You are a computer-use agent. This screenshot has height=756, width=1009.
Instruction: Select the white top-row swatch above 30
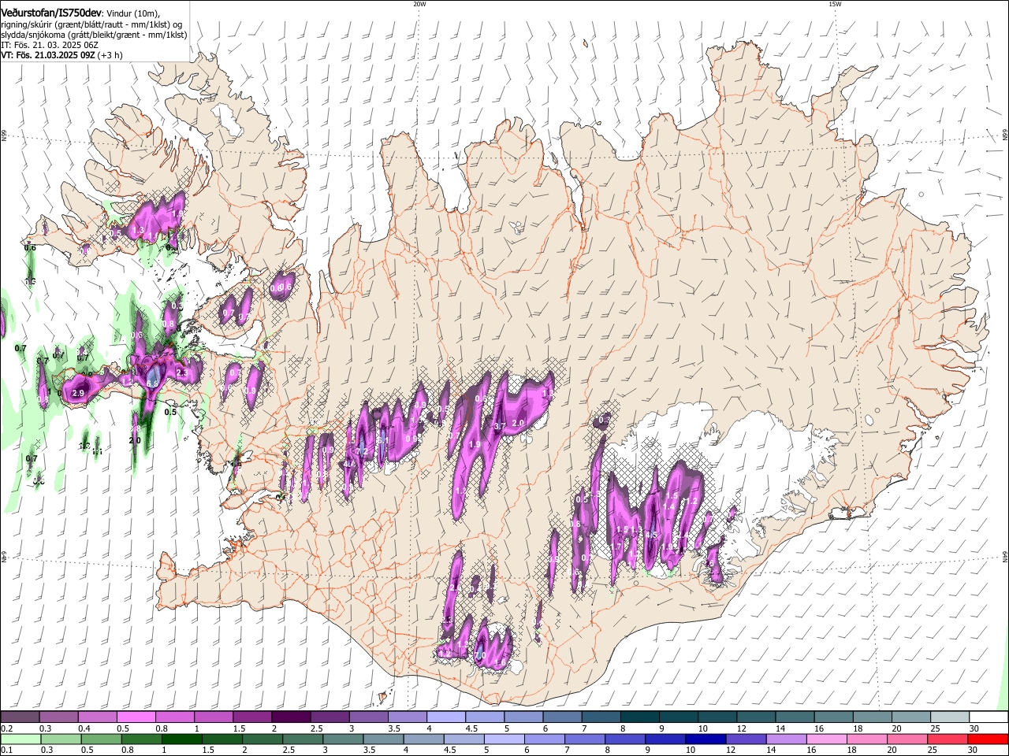989,717
